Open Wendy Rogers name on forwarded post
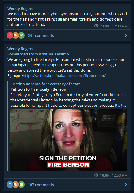This screenshot has height=193, width=134. click(x=20, y=49)
